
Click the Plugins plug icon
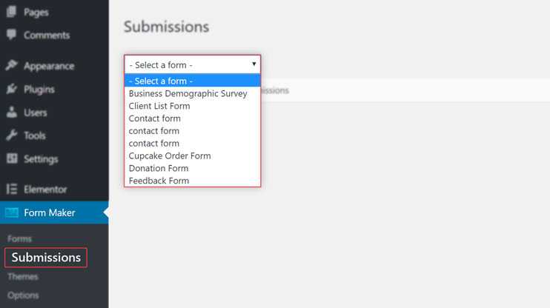click(11, 89)
